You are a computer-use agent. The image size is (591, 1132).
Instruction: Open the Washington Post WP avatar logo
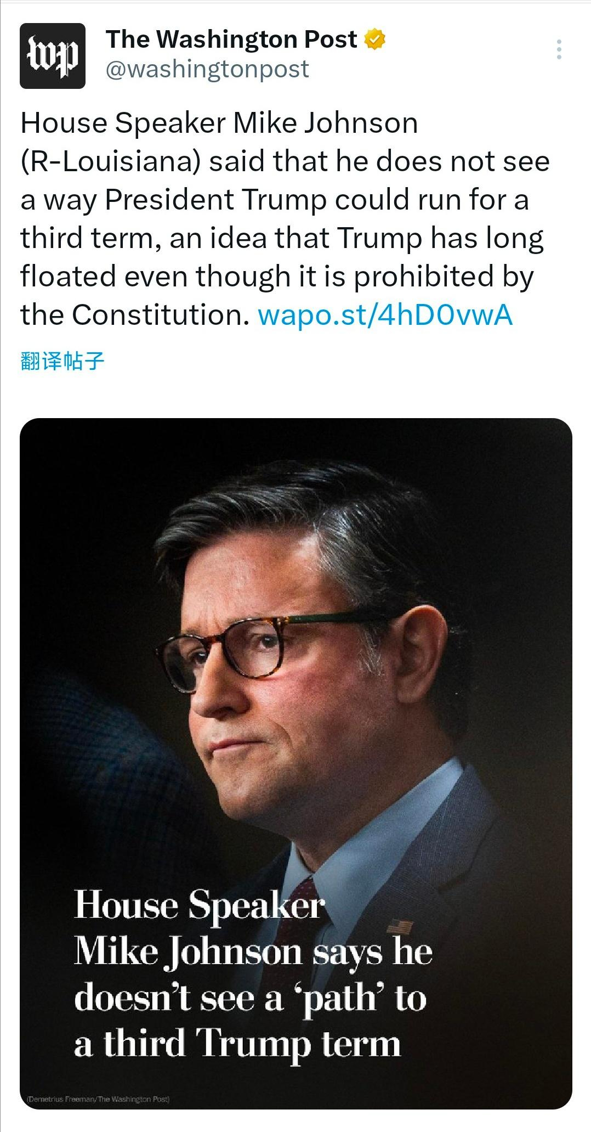point(53,56)
